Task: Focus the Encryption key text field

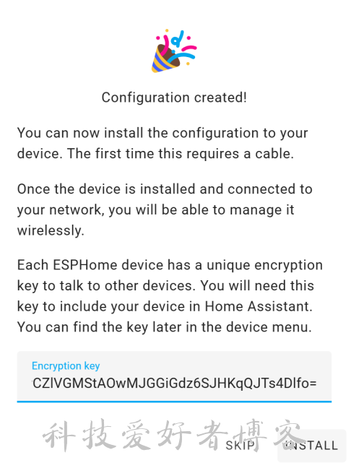Action: (x=174, y=377)
